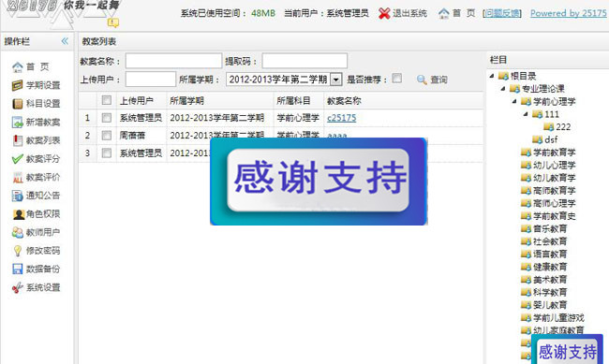609x364 pixels.
Task: Click the 根目录 folder icon
Action: click(503, 76)
